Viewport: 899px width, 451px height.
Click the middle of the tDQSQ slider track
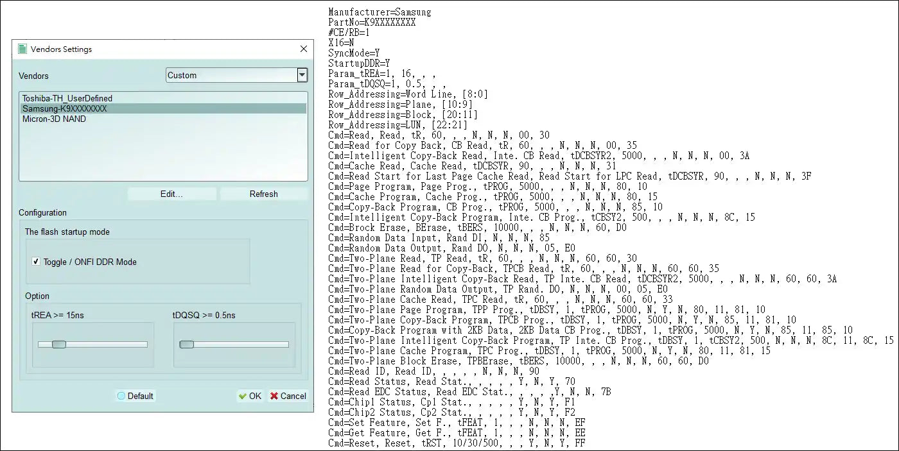click(x=234, y=345)
